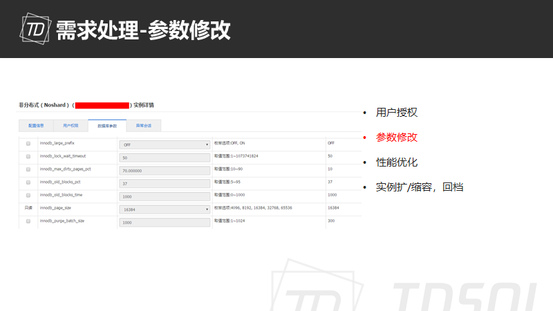The width and height of the screenshot is (553, 311).
Task: Click default value 10 in innodb_max_dirty_pages_pct row
Action: [330, 169]
